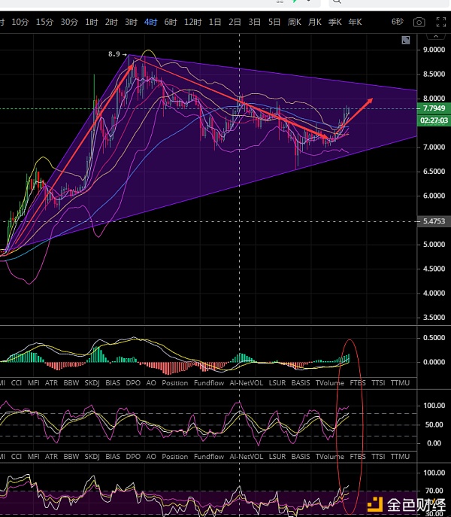
Task: Switch chart to the 10分 timeframe
Action: click(20, 22)
